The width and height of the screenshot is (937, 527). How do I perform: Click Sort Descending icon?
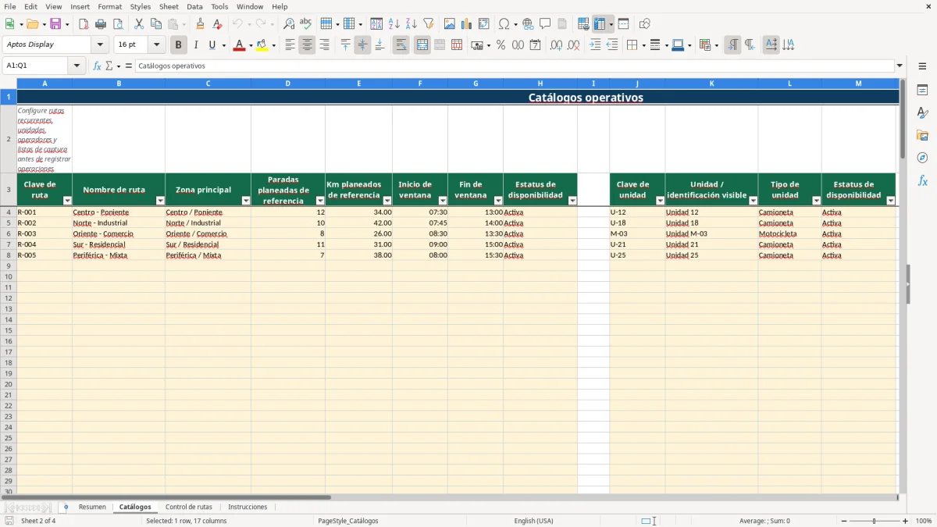pyautogui.click(x=411, y=24)
